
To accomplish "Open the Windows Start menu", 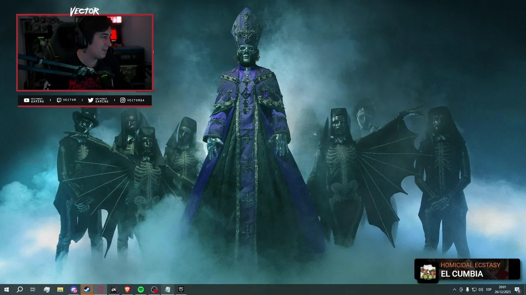I will click(x=6, y=290).
